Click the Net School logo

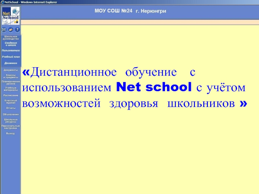point(11,16)
